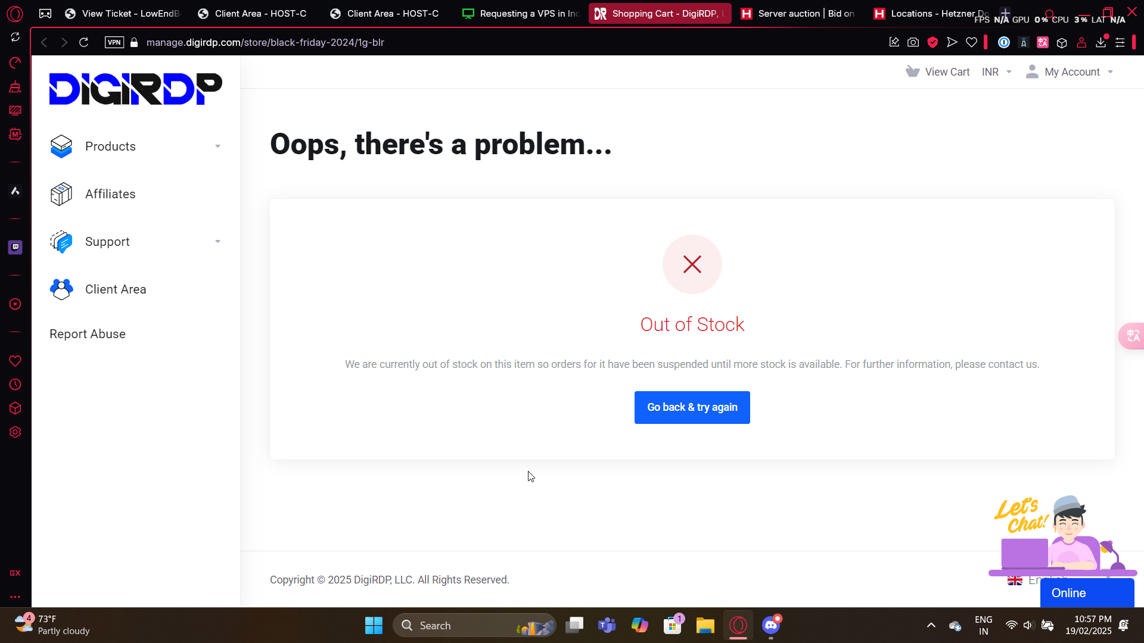Toggle the VPN badge

pos(114,42)
